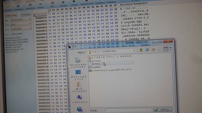Click hex offset row 00000060
Screen dimensions: 202x113
42,34
